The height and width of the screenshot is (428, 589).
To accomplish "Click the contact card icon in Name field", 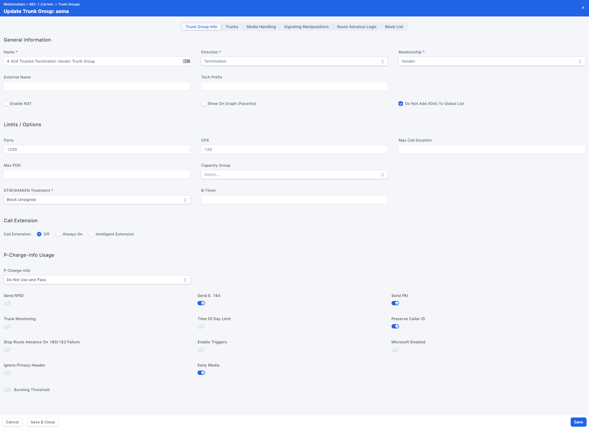I will click(186, 61).
